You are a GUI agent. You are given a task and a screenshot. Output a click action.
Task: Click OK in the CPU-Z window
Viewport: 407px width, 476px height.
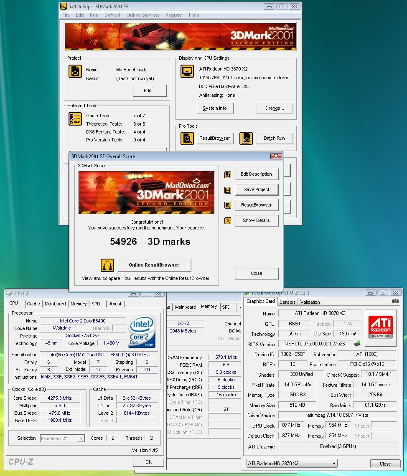click(x=148, y=462)
